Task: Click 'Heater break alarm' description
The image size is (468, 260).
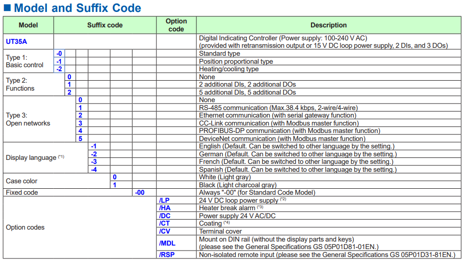Action: click(227, 208)
